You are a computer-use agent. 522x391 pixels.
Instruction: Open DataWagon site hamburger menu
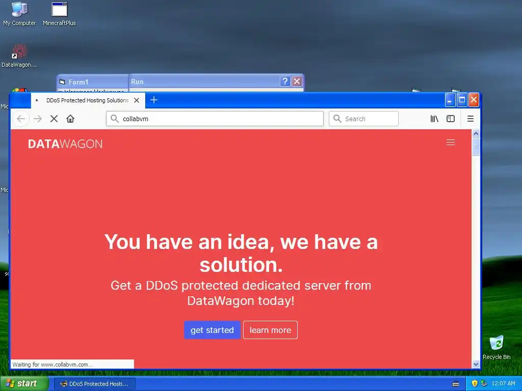(451, 143)
